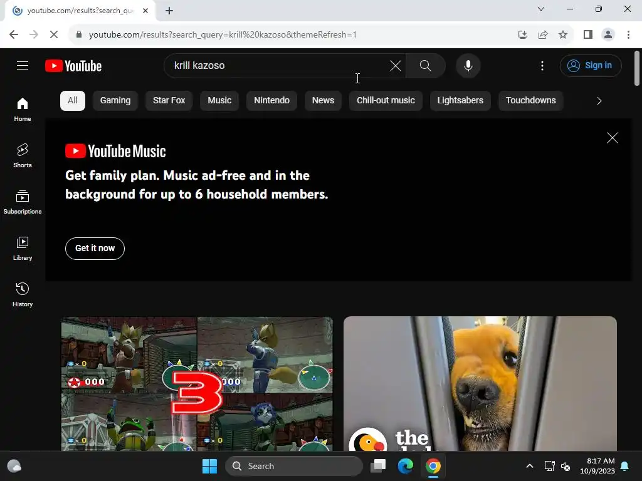Image resolution: width=642 pixels, height=481 pixels.
Task: Open the Star Fox gameplay video thumbnail
Action: pos(197,384)
